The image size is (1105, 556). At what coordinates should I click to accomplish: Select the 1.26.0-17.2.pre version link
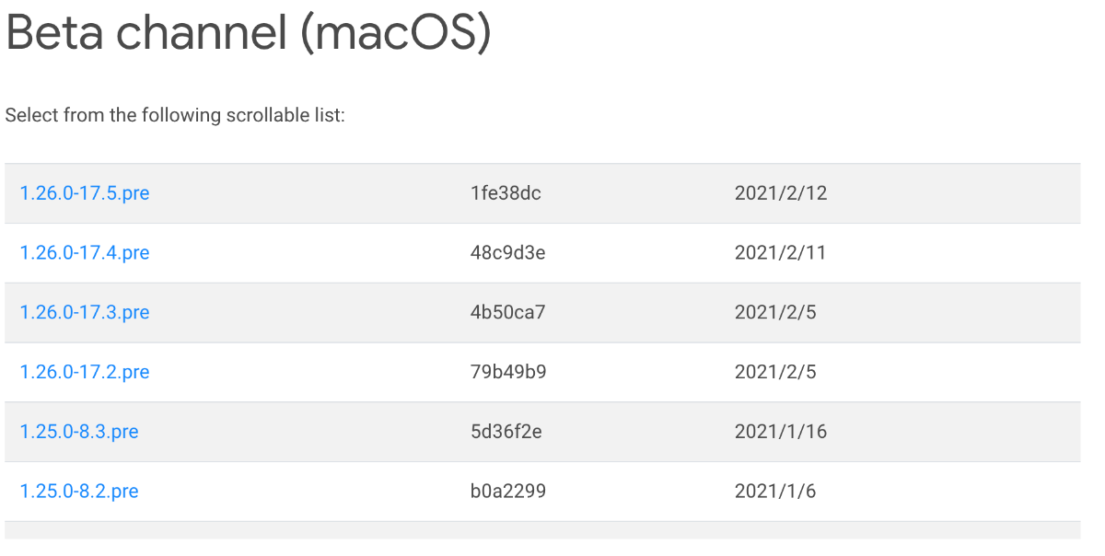click(85, 372)
